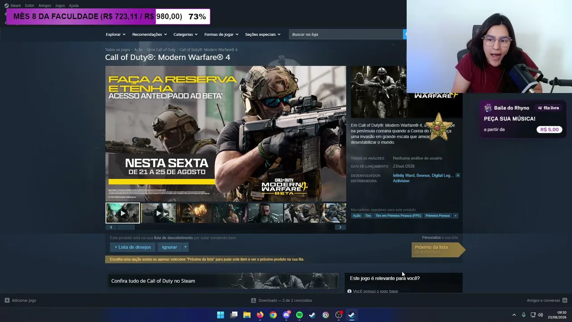Select the Ação tag
Image resolution: width=572 pixels, height=322 pixels.
click(357, 216)
